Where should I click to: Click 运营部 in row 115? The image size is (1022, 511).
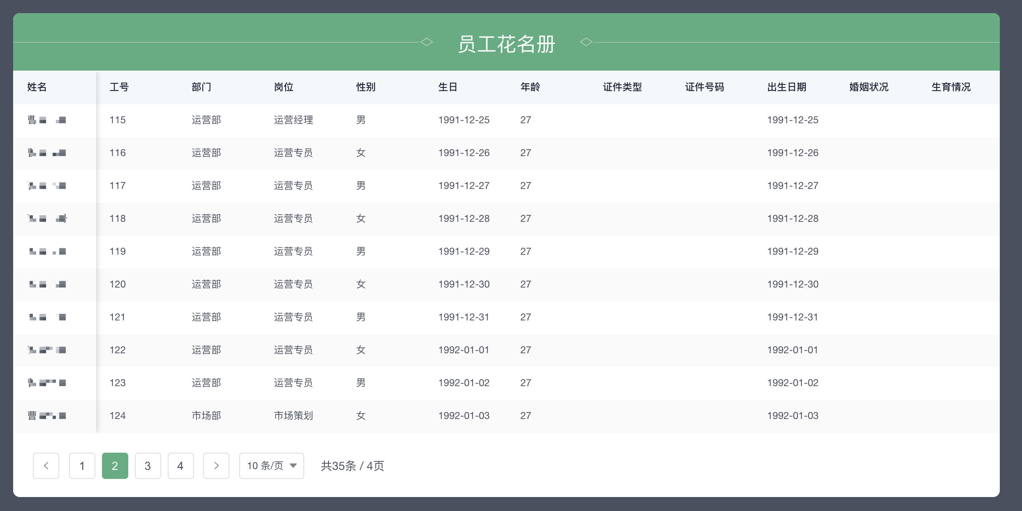pos(206,120)
